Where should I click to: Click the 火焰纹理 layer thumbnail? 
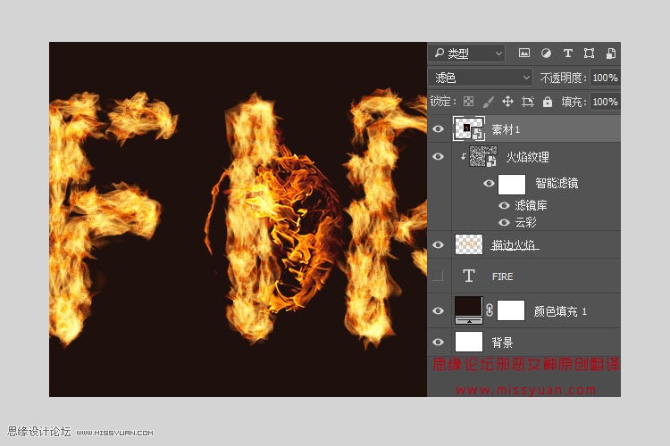(482, 156)
